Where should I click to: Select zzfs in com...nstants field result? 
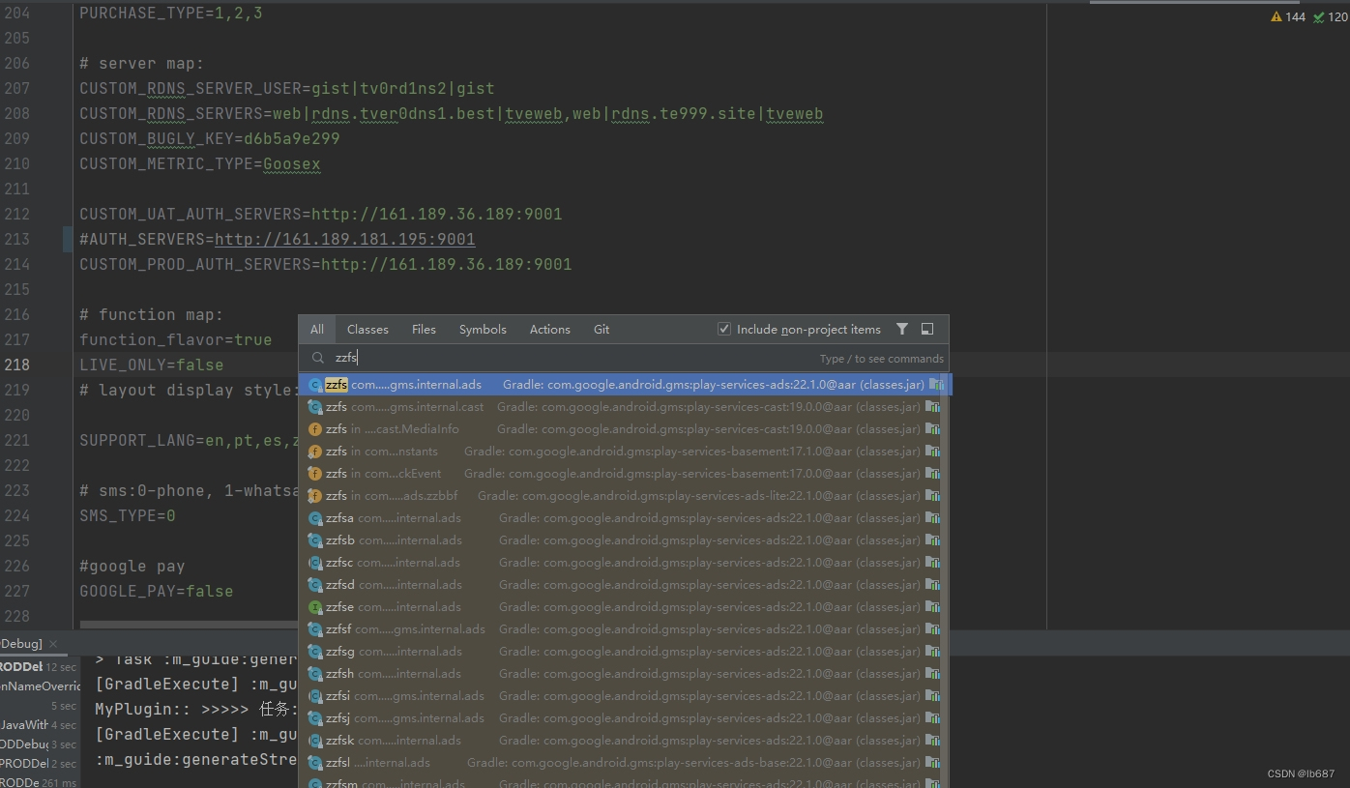[x=619, y=452]
